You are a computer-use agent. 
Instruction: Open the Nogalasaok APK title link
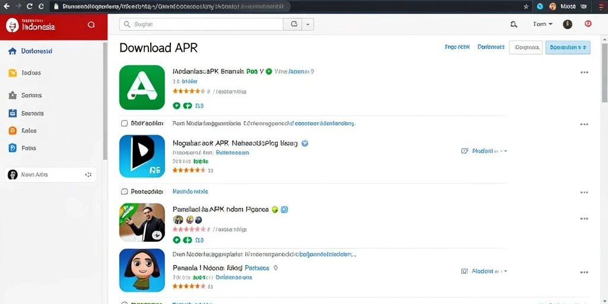235,143
